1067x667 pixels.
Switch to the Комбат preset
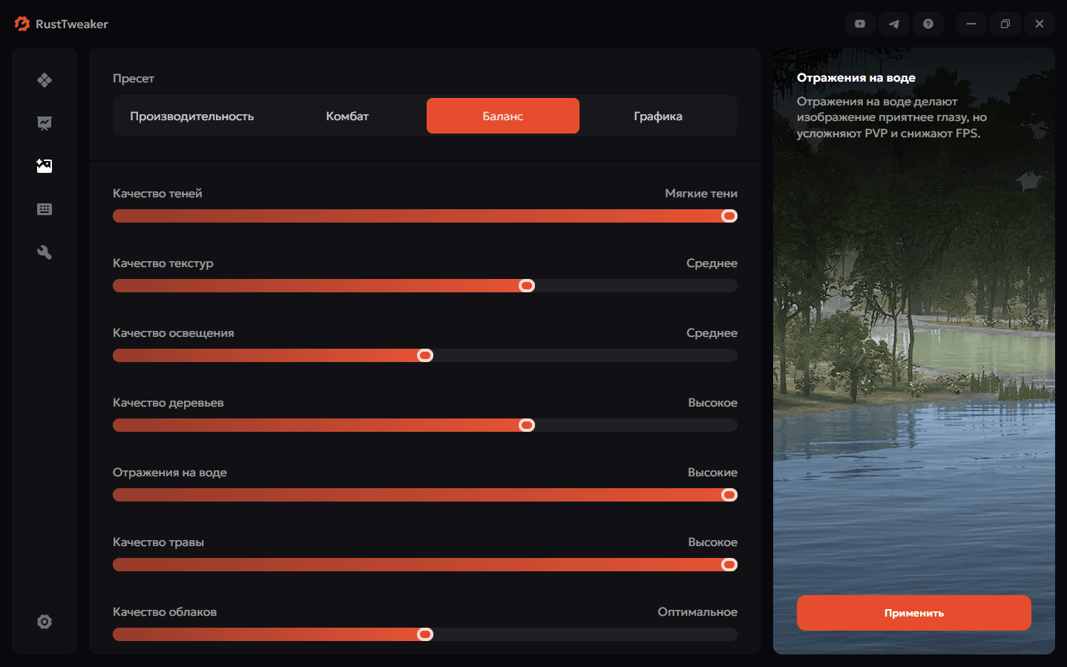(x=347, y=116)
